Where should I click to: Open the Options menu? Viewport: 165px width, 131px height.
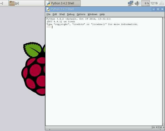pos(81,14)
